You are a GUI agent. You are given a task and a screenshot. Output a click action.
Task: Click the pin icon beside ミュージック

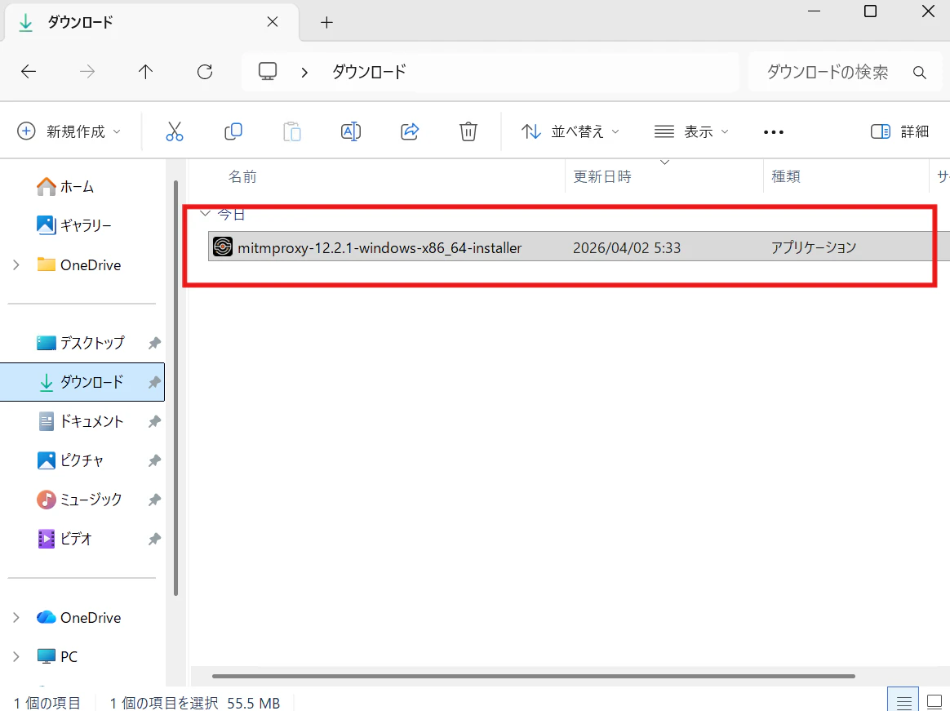[154, 500]
